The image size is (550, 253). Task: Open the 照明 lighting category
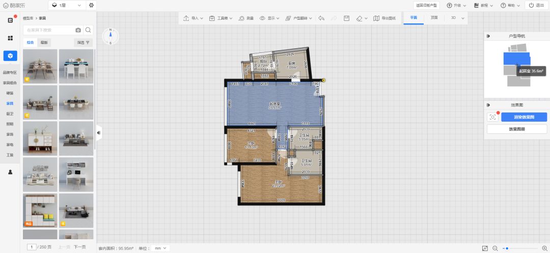pos(10,124)
